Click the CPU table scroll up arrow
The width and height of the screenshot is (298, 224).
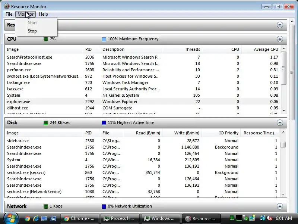coord(284,48)
